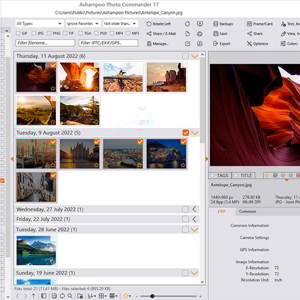Image resolution: width=300 pixels, height=300 pixels.
Task: Enable the TIF filter checkbox
Action: (65, 33)
